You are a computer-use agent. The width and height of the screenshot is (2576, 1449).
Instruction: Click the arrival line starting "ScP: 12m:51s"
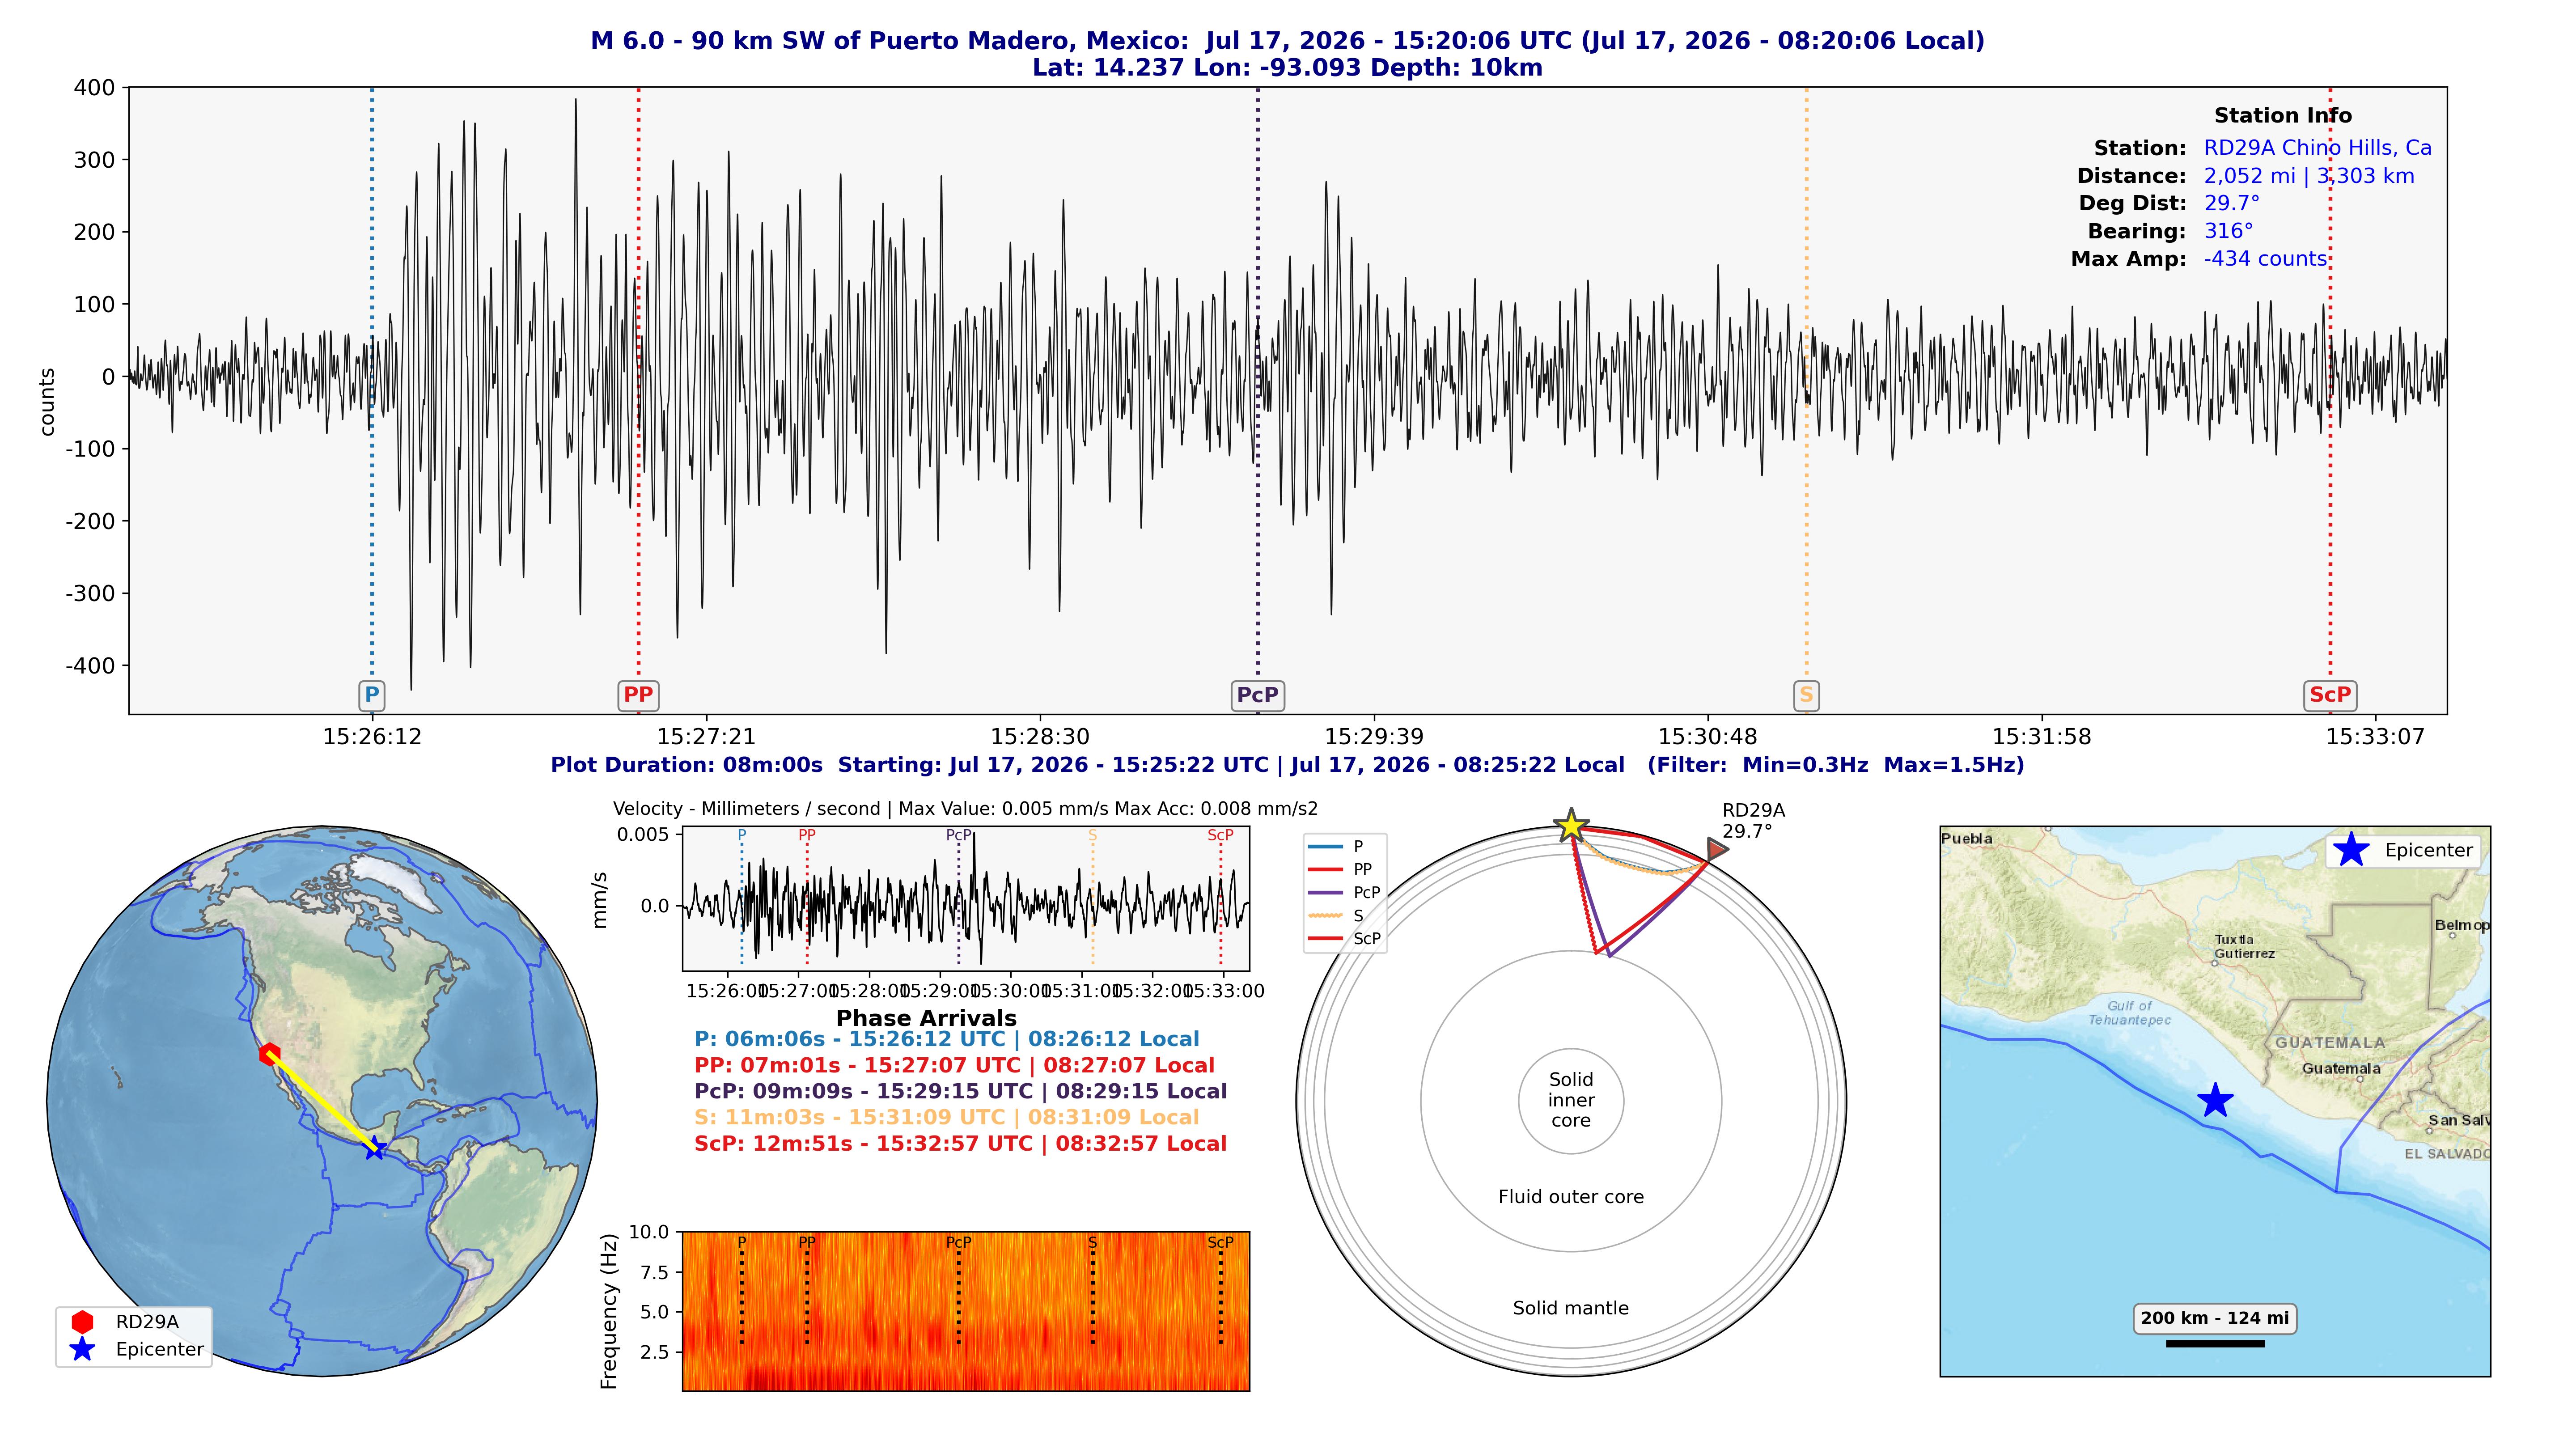click(960, 1143)
